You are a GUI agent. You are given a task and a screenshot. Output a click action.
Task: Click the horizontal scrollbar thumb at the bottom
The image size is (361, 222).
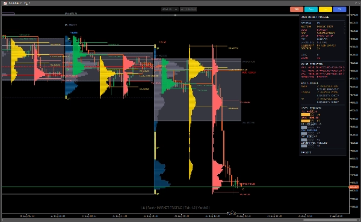click(330, 220)
